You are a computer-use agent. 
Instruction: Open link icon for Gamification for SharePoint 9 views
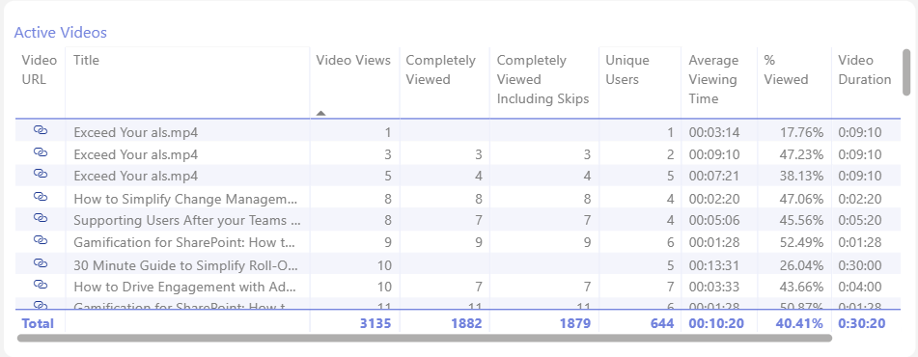[40, 240]
